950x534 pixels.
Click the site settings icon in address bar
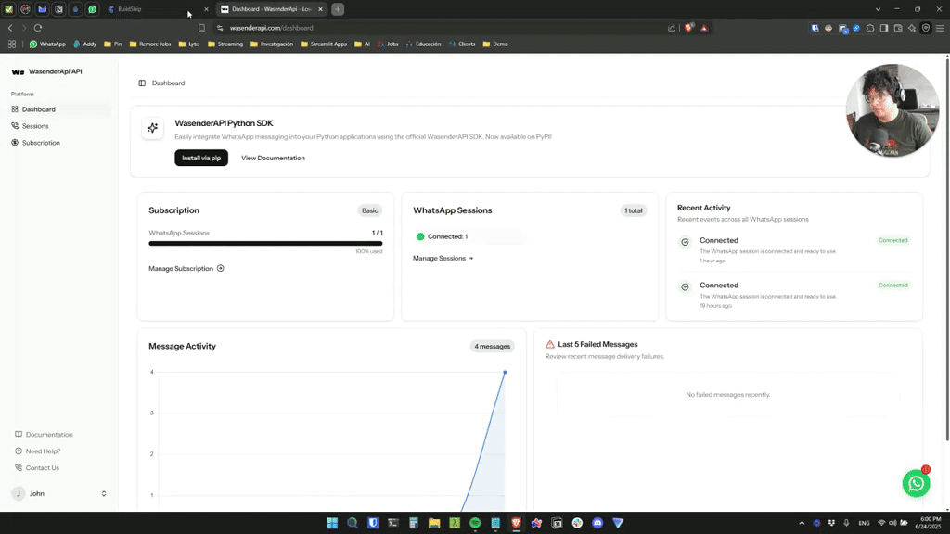pos(220,28)
